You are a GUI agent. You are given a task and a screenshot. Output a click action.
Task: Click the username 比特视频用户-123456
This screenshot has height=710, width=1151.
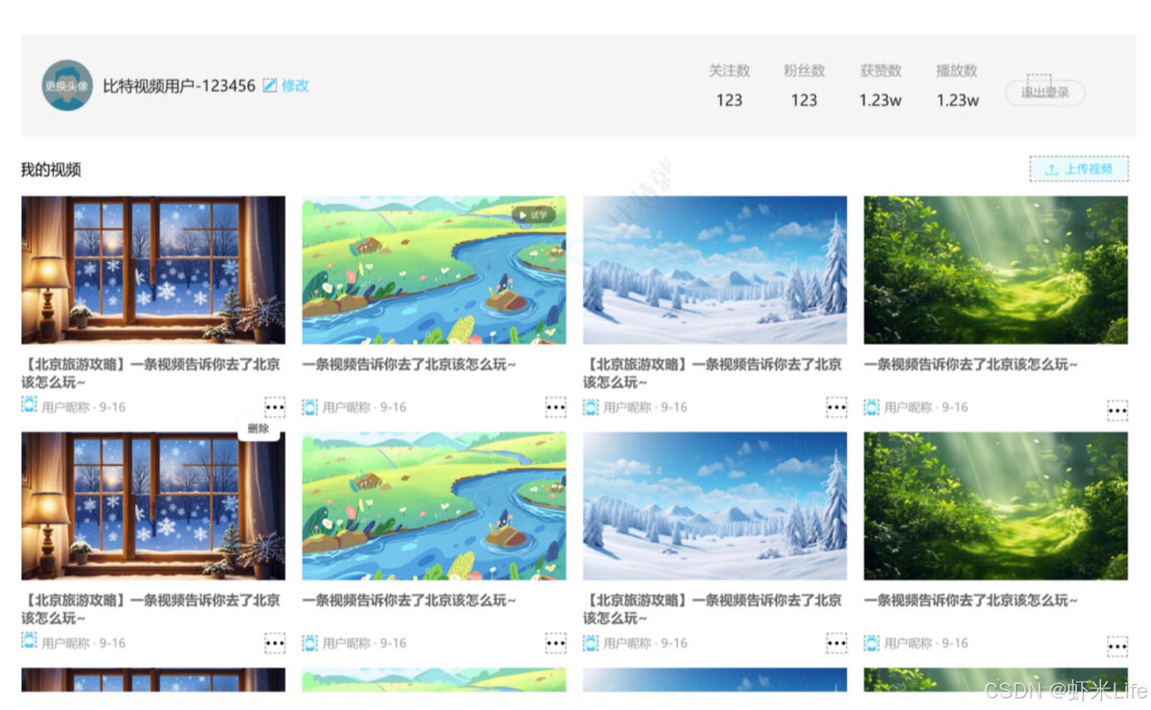[x=179, y=85]
